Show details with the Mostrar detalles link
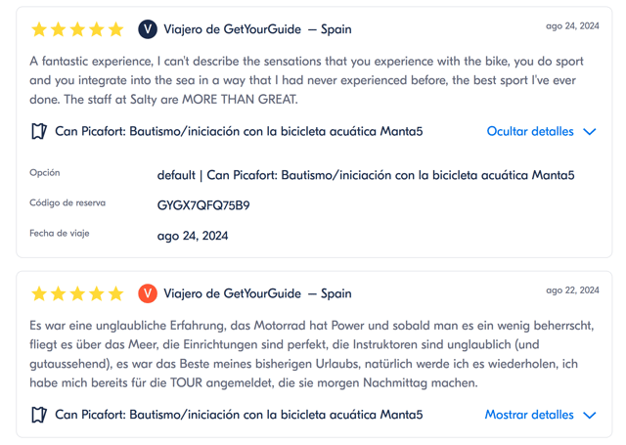 tap(529, 415)
